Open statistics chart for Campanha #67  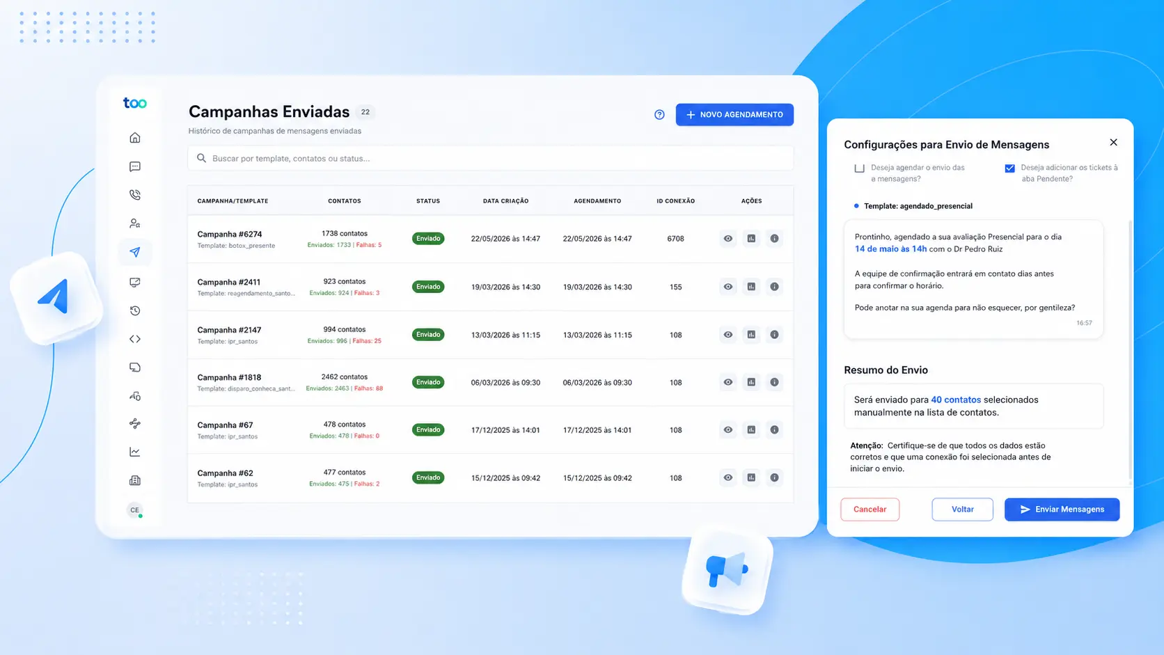point(751,430)
